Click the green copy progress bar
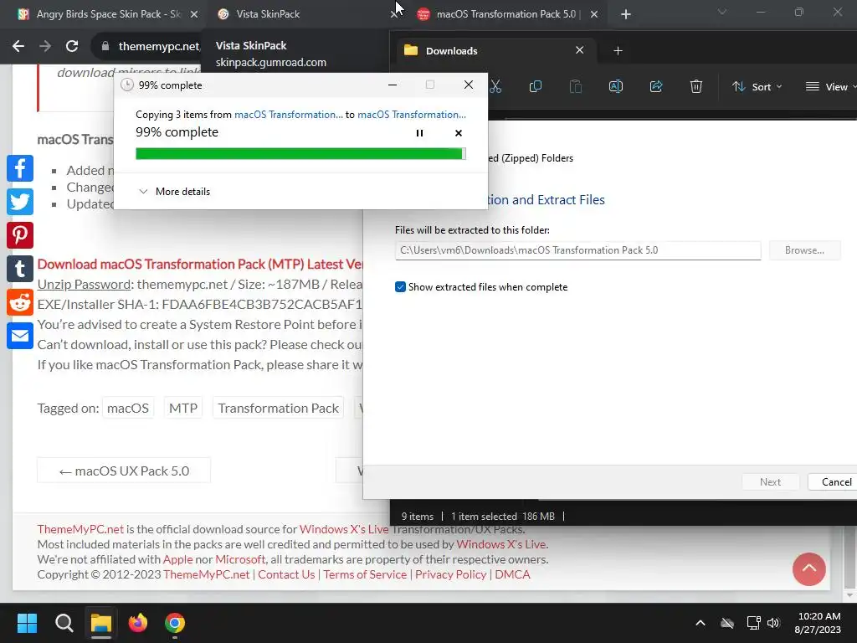 pos(300,154)
